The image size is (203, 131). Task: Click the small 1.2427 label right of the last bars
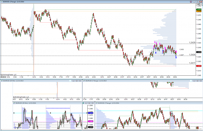point(182,55)
